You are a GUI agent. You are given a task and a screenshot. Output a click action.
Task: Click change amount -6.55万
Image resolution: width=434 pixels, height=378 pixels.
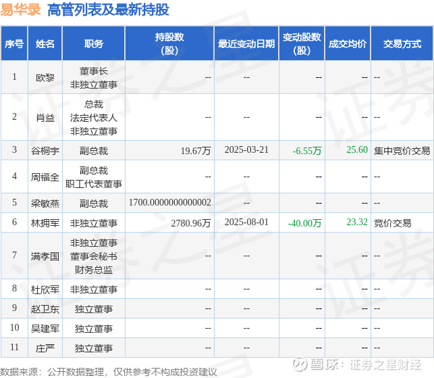click(x=307, y=151)
